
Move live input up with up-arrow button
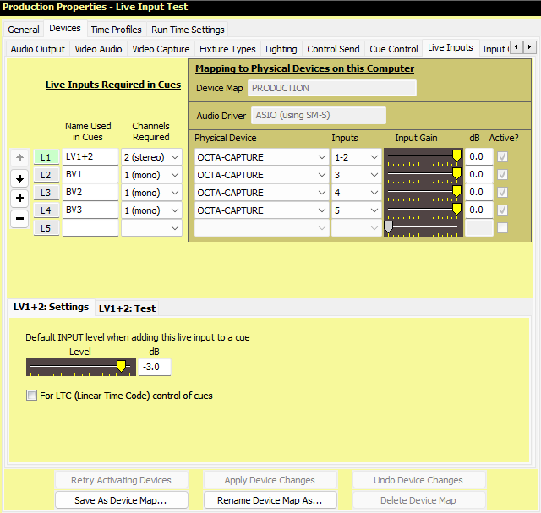[x=19, y=158]
